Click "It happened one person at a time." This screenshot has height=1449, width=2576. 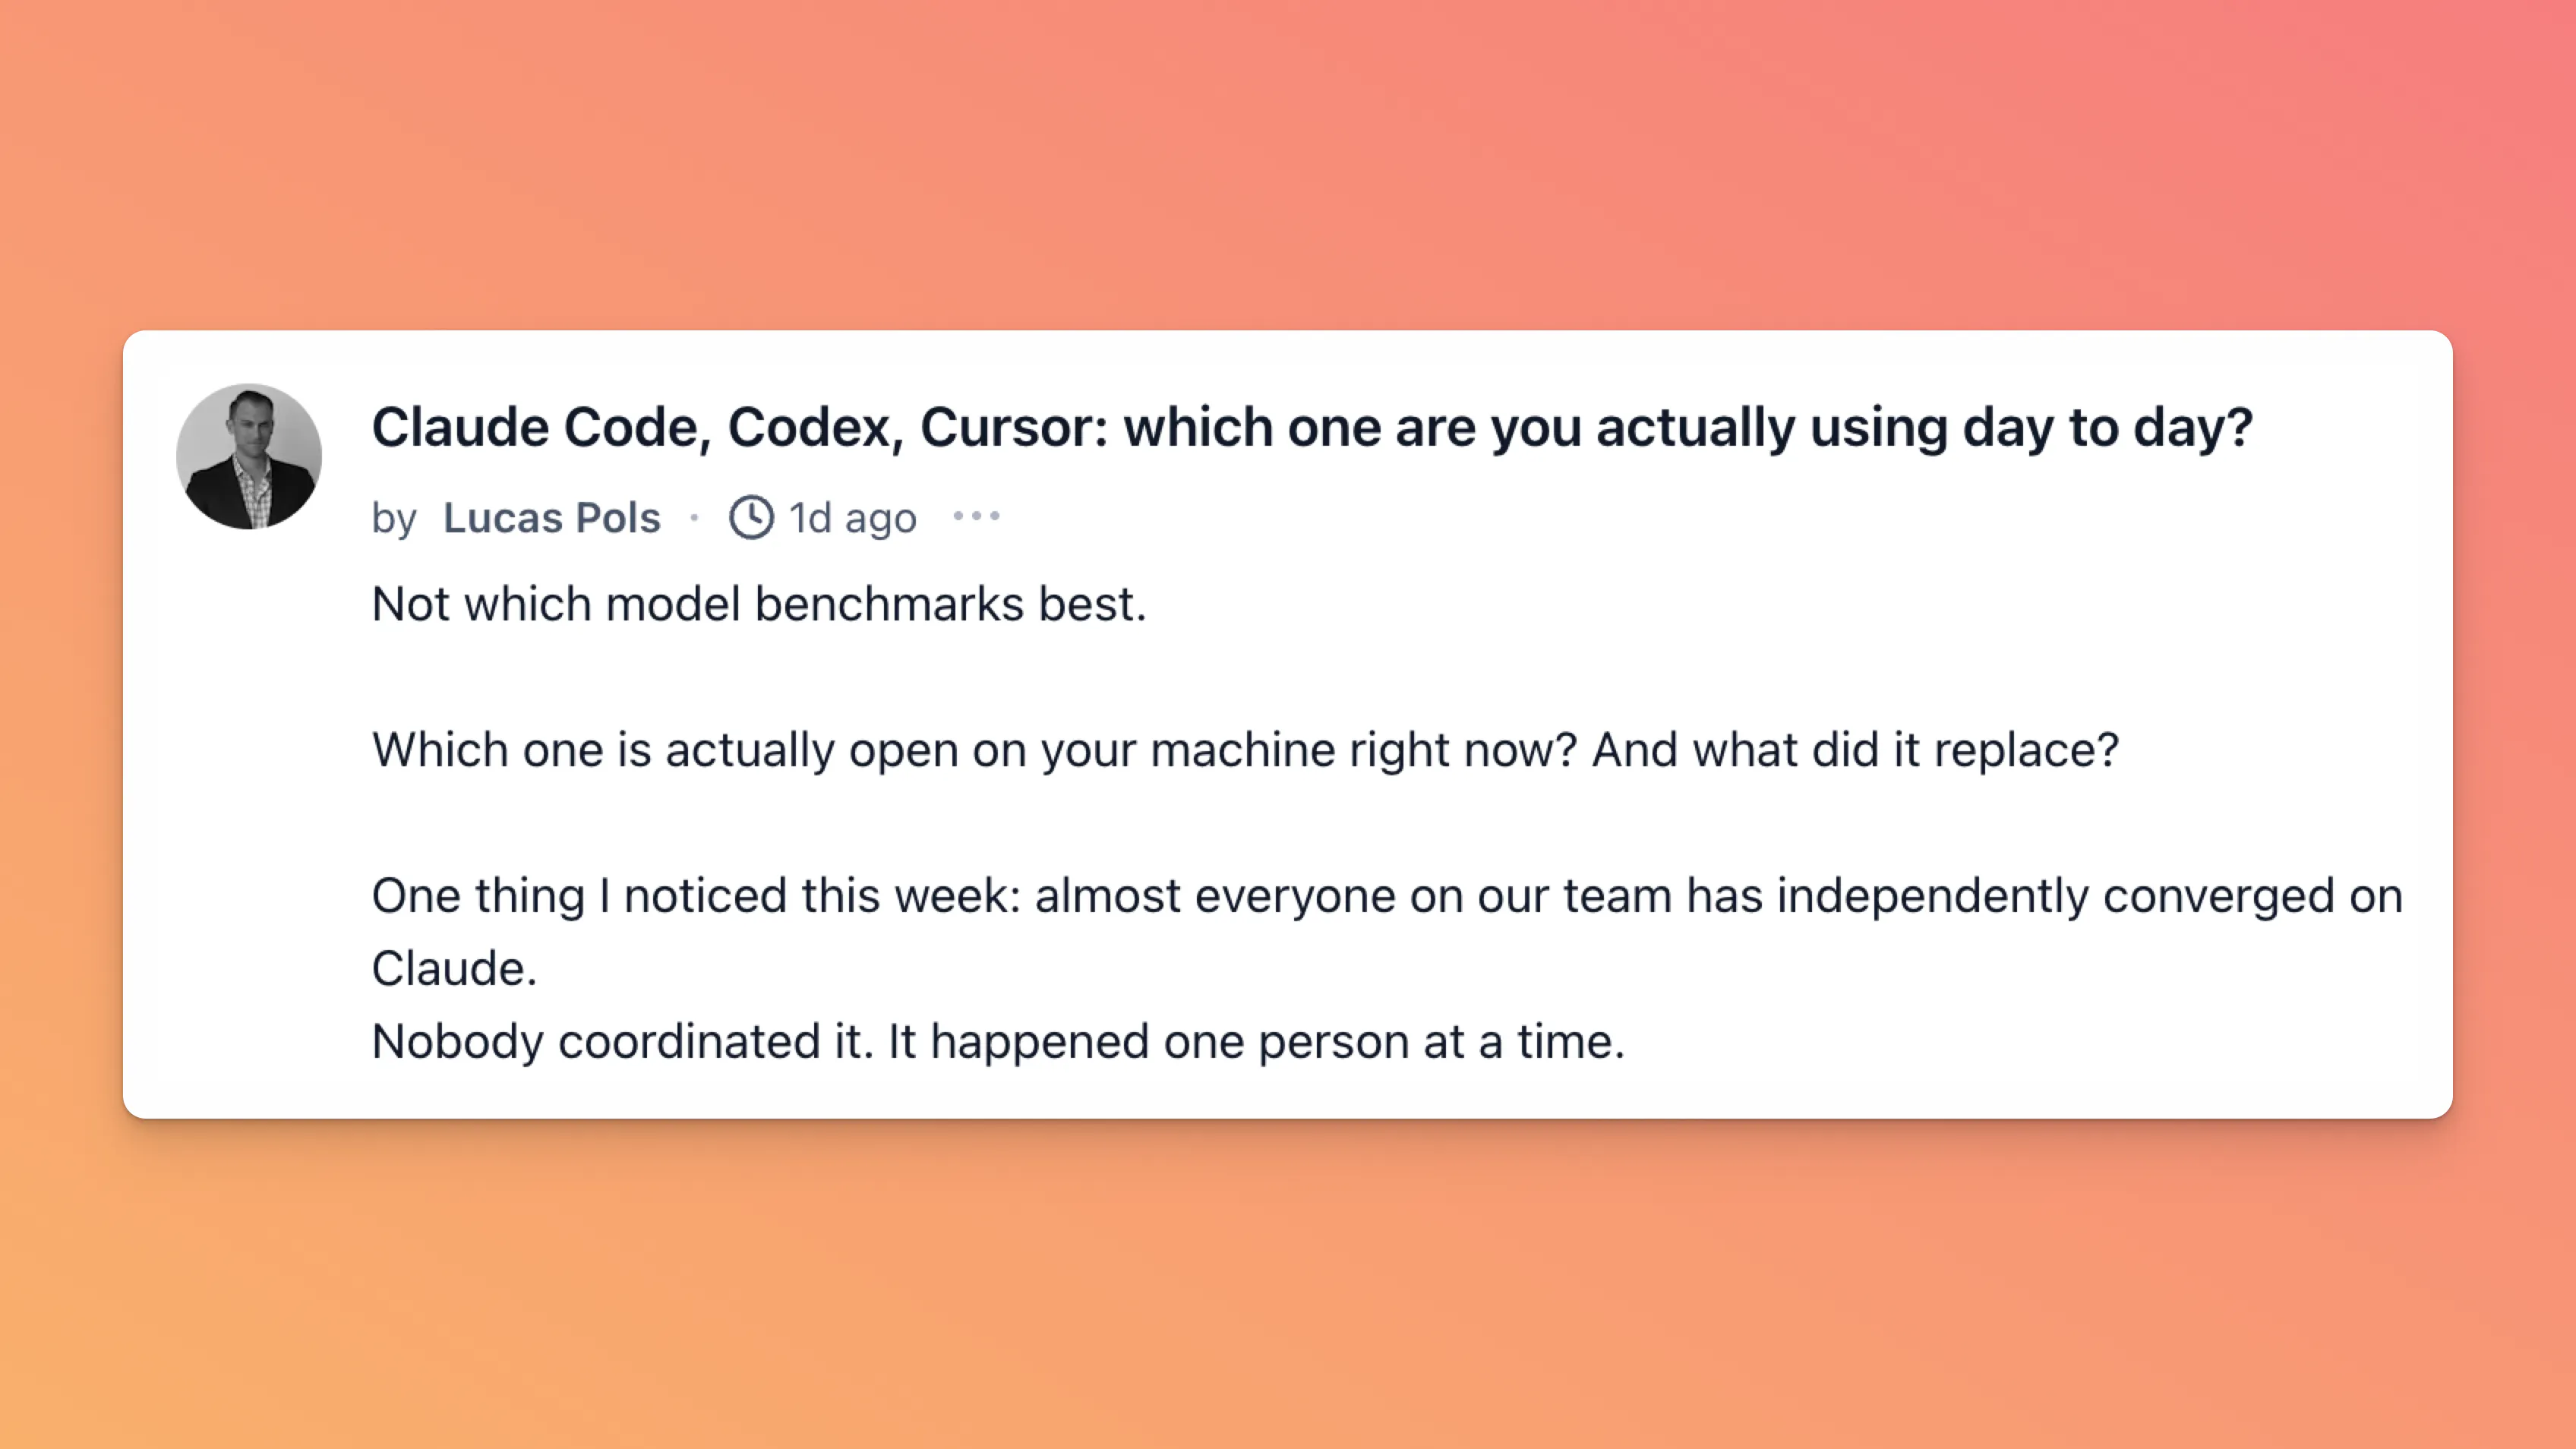pyautogui.click(x=1257, y=1041)
